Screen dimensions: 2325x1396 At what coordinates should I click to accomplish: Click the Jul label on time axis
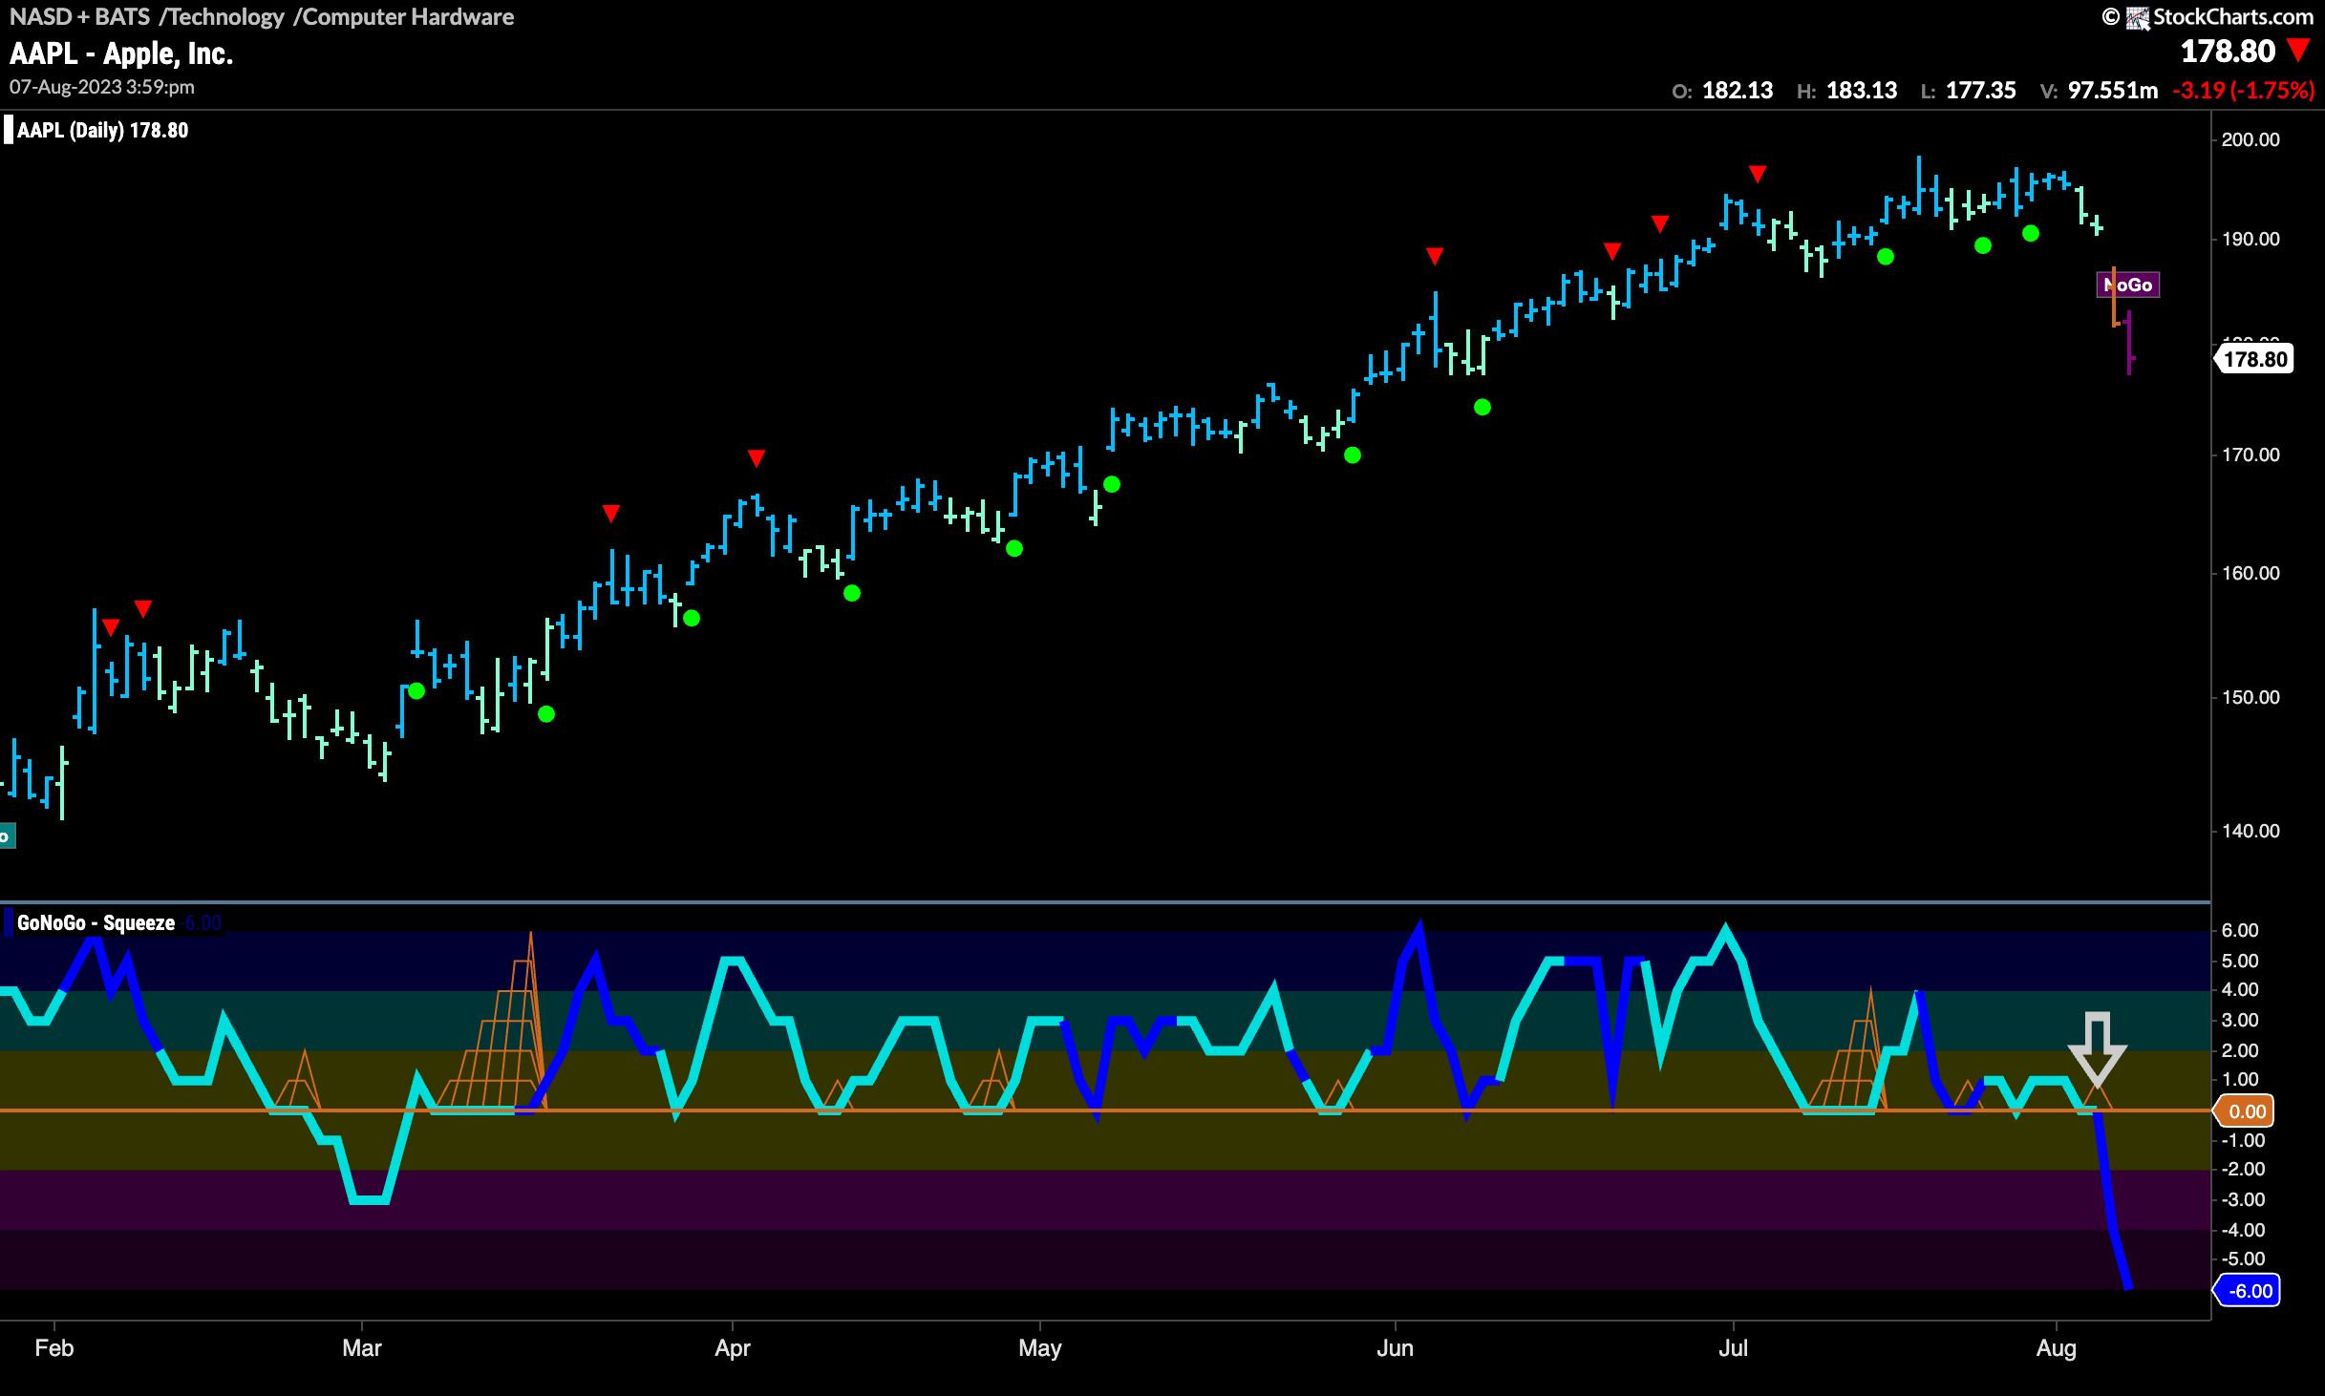1733,1347
